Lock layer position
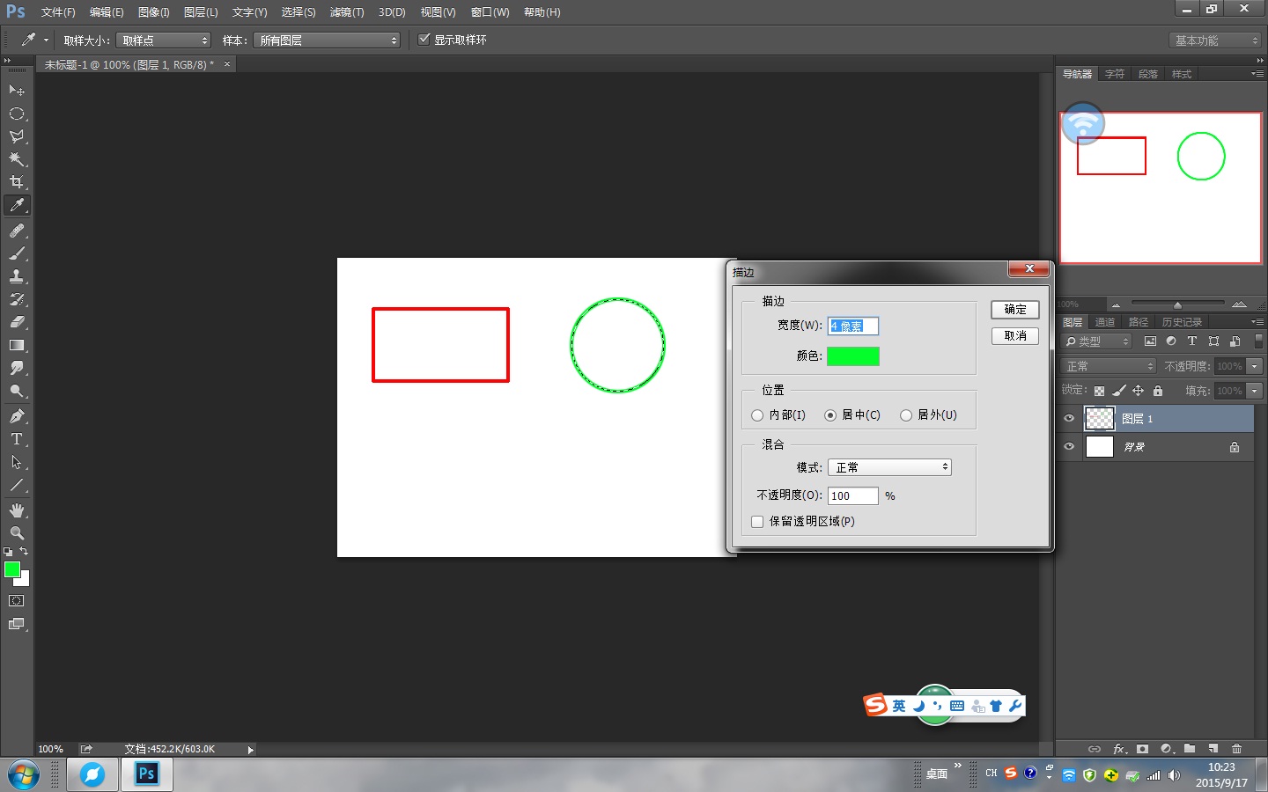The height and width of the screenshot is (792, 1268). 1138,391
